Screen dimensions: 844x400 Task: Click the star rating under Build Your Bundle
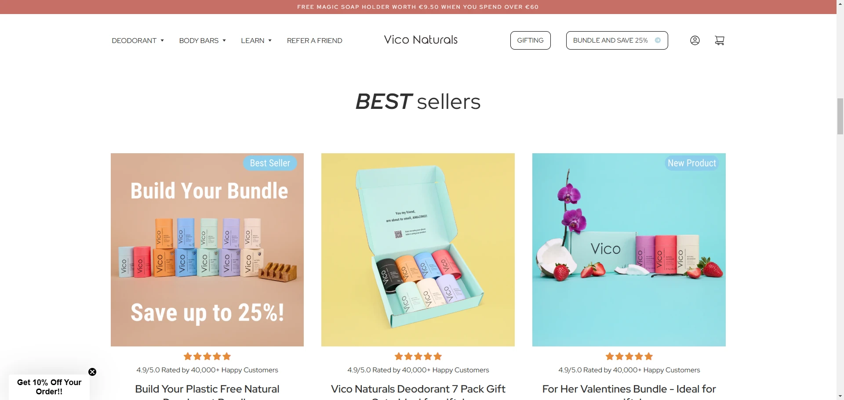pyautogui.click(x=207, y=357)
